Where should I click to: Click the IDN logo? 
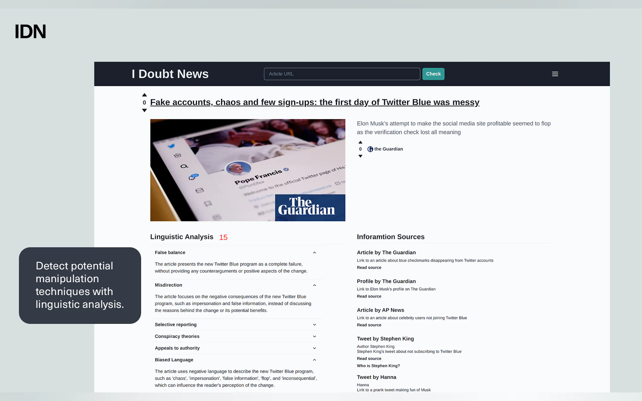click(x=30, y=32)
